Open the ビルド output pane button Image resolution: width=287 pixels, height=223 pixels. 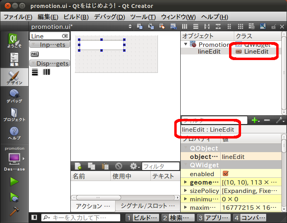pyautogui.click(x=142, y=217)
